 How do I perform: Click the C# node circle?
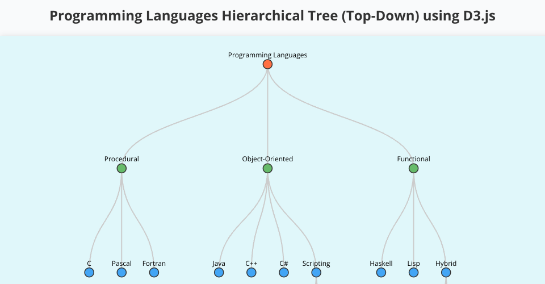point(284,273)
